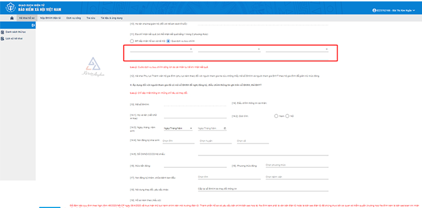Viewport: 422px width, 208px height.
Task: Open the Chọn phương thức dropdown
Action: pyautogui.click(x=295, y=165)
